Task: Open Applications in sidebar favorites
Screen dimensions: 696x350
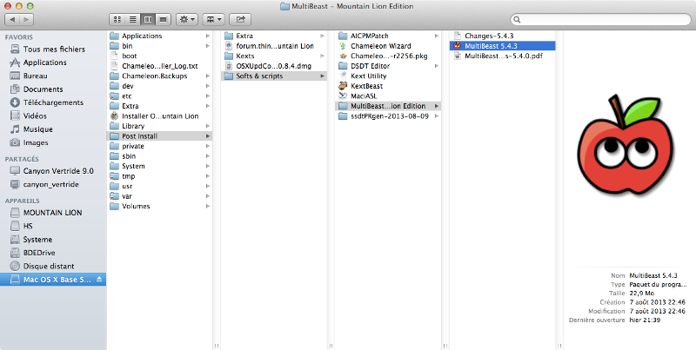Action: pos(53,63)
